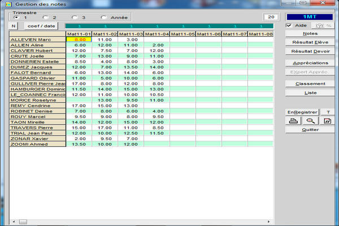Click the horizontal scrollbar at the bottom
Screen dimensions: 339x226
coord(141,220)
